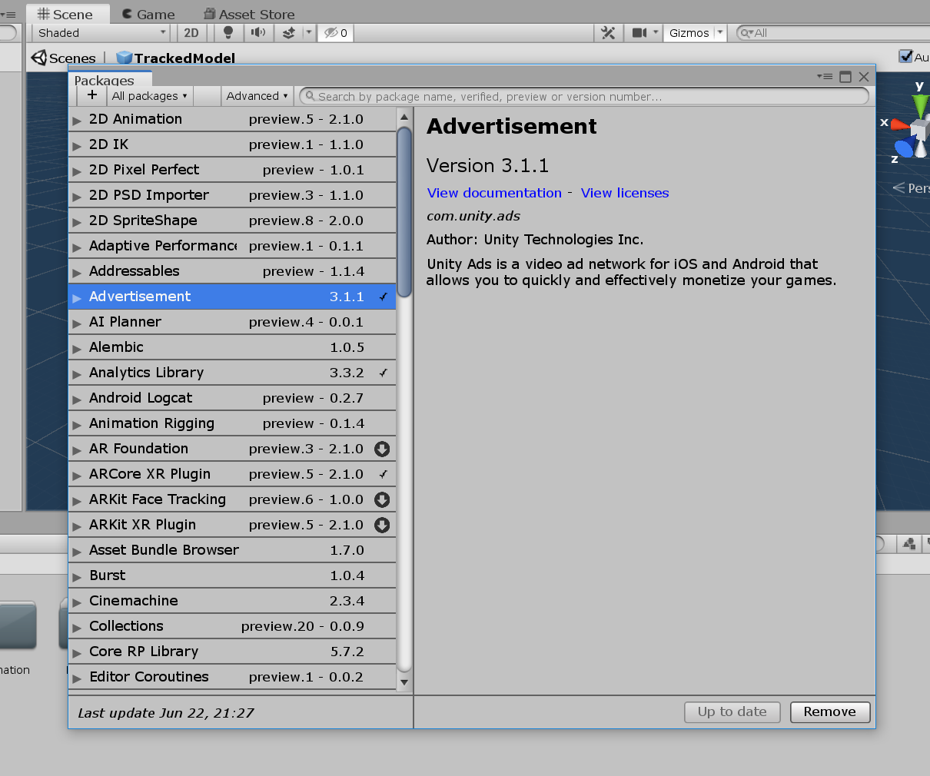Open the Advanced dropdown menu

click(x=257, y=96)
